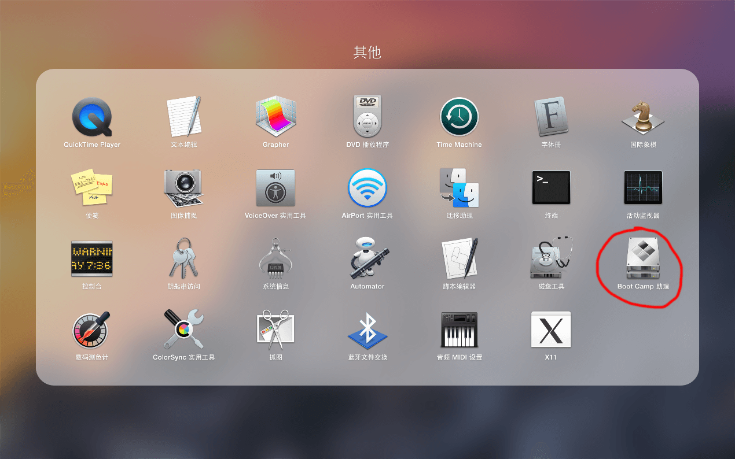Click the 其他 folder title
Image resolution: width=735 pixels, height=459 pixels.
point(367,53)
